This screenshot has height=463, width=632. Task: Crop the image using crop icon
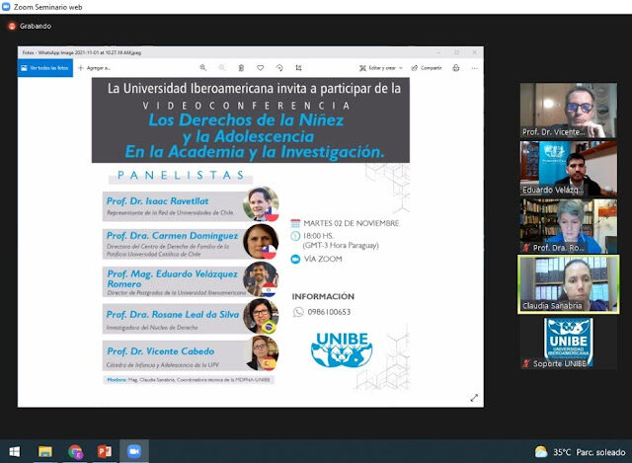(x=299, y=68)
